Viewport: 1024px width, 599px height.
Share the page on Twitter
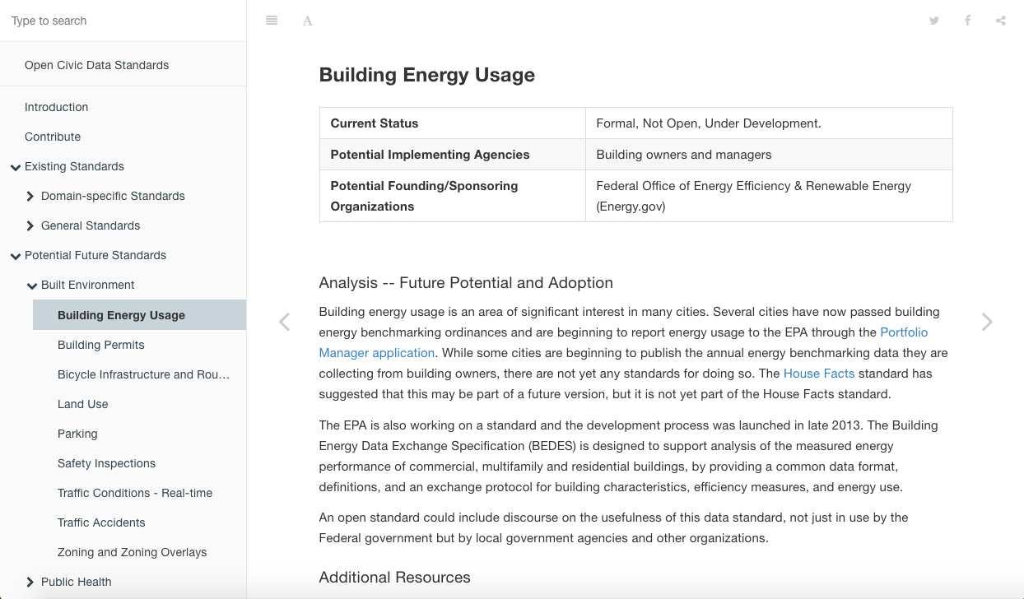tap(934, 20)
